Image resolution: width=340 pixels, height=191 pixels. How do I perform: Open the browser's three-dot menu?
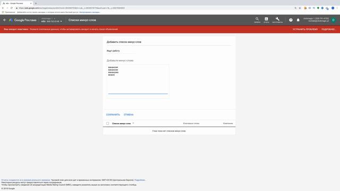[337, 8]
